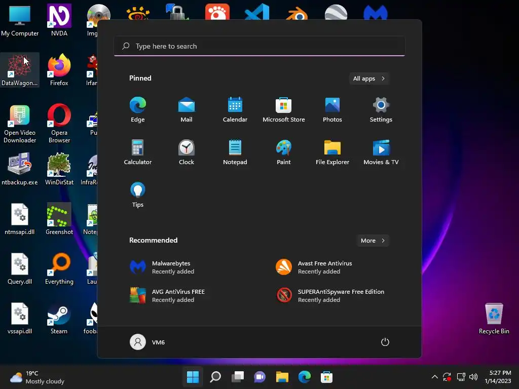Open the Clock app
This screenshot has height=389, width=519.
[187, 152]
